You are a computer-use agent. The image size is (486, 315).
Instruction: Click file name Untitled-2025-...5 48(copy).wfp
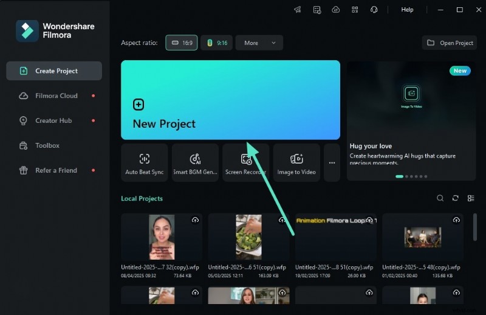point(421,267)
